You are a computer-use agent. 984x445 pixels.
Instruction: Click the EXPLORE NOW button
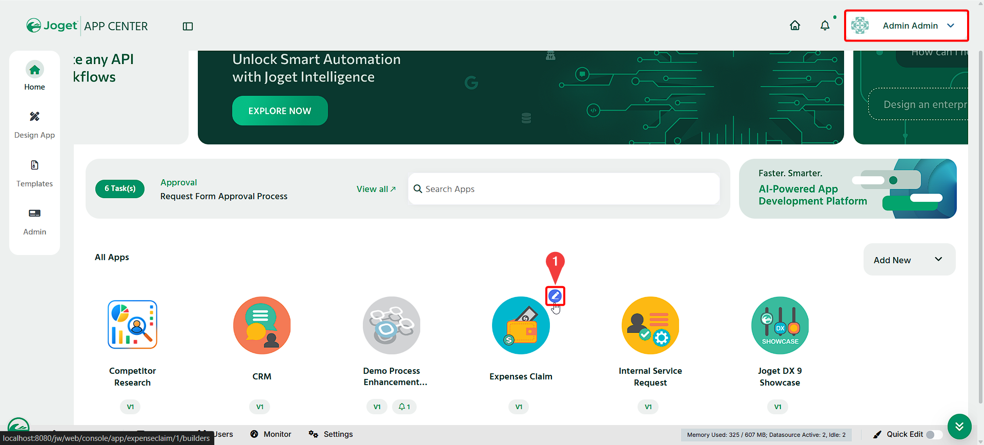[x=280, y=111]
